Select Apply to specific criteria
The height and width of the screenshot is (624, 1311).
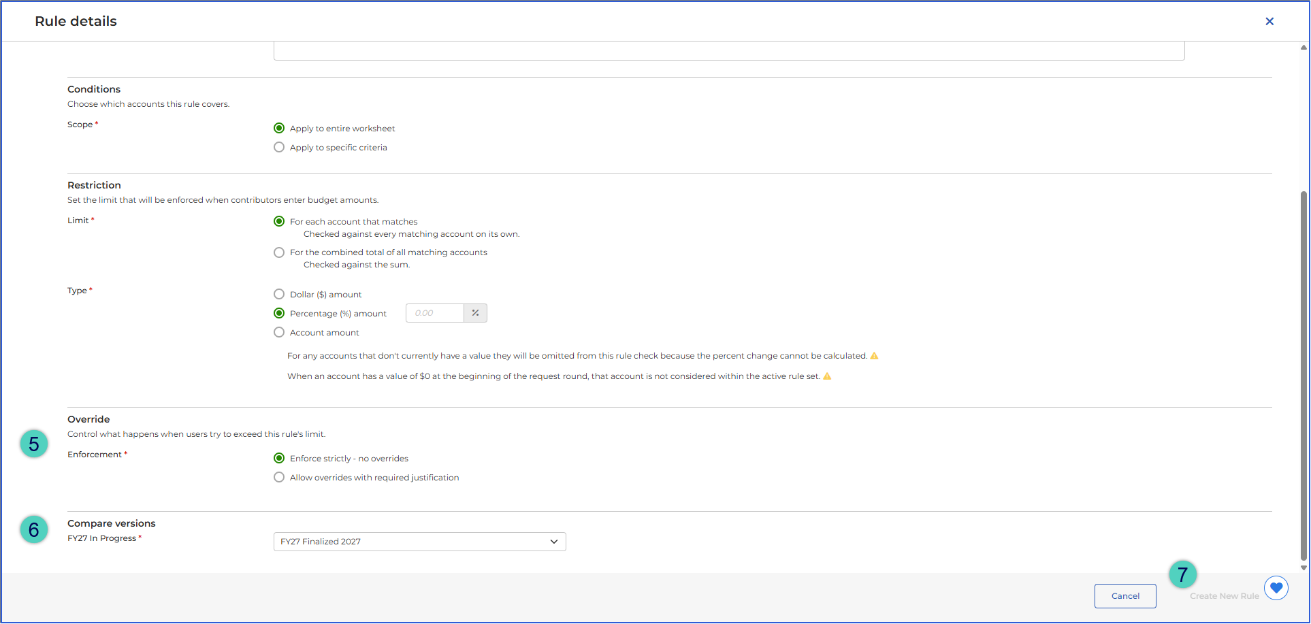point(279,147)
